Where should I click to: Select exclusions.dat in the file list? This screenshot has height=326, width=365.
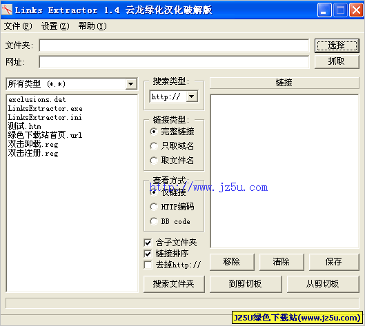pyautogui.click(x=37, y=99)
